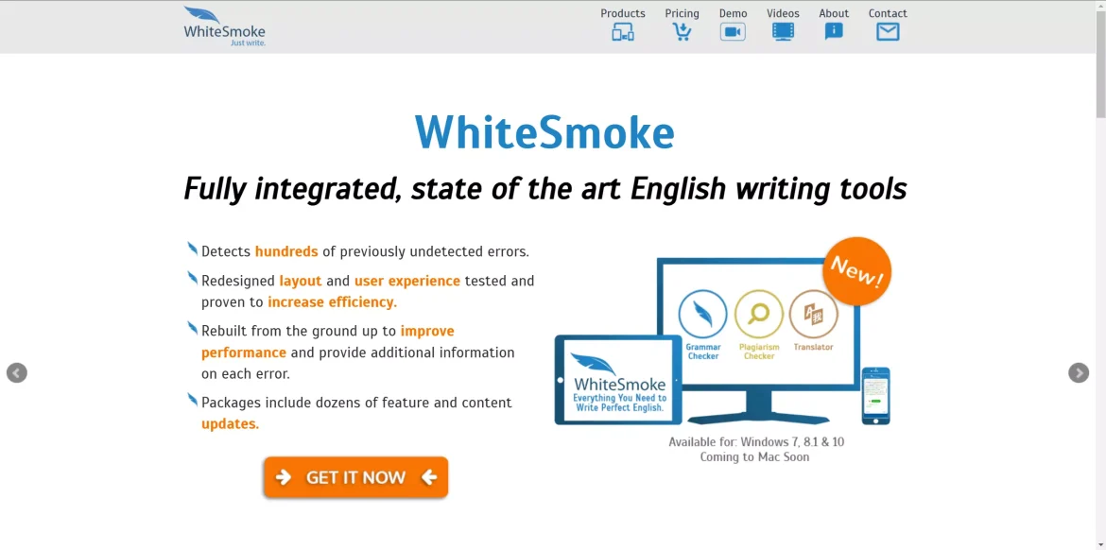Open the Pricing menu label
Screen dimensions: 1106x550
pos(683,13)
